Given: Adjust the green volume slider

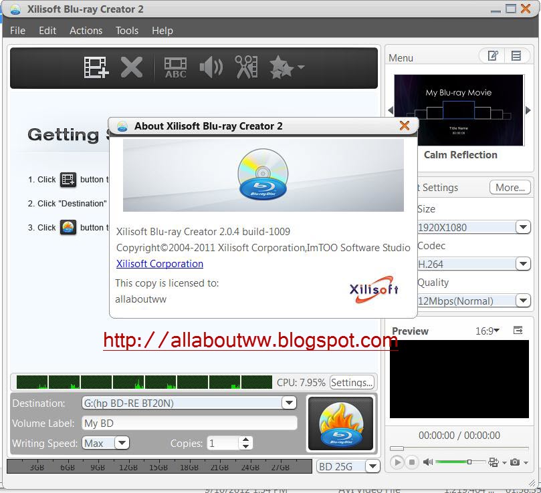Looking at the screenshot, I should tap(460, 462).
